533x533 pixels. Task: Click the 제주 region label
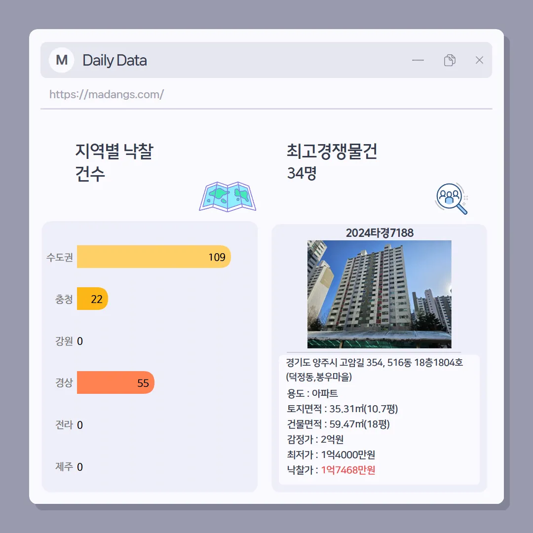pos(64,467)
